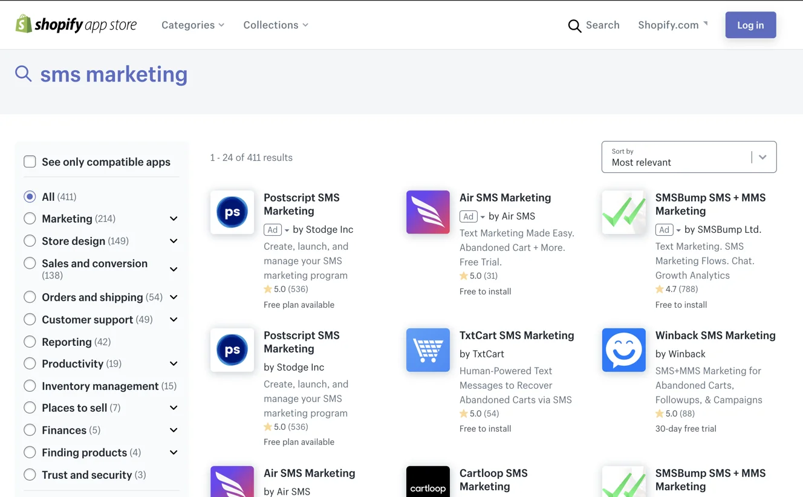Expand the Store design subcategories chevron

[x=174, y=241]
